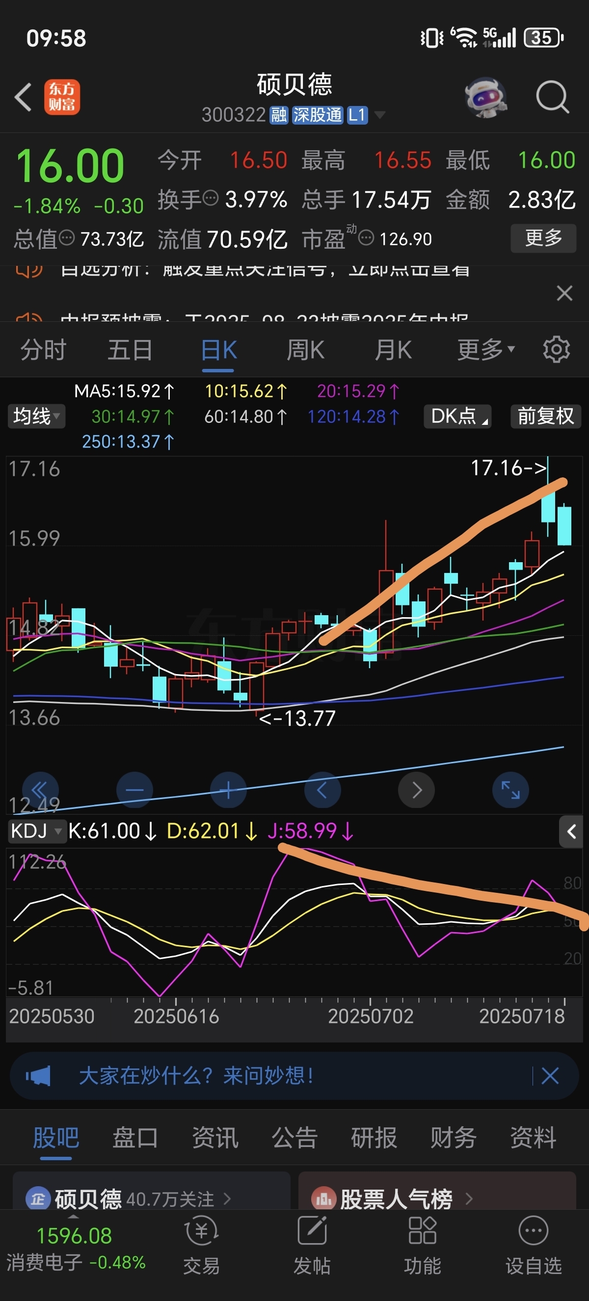Move chart one step left
The height and width of the screenshot is (1301, 589).
tap(322, 789)
